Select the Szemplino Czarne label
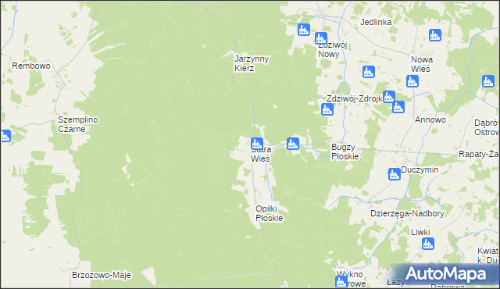500x289 pixels. [78, 124]
